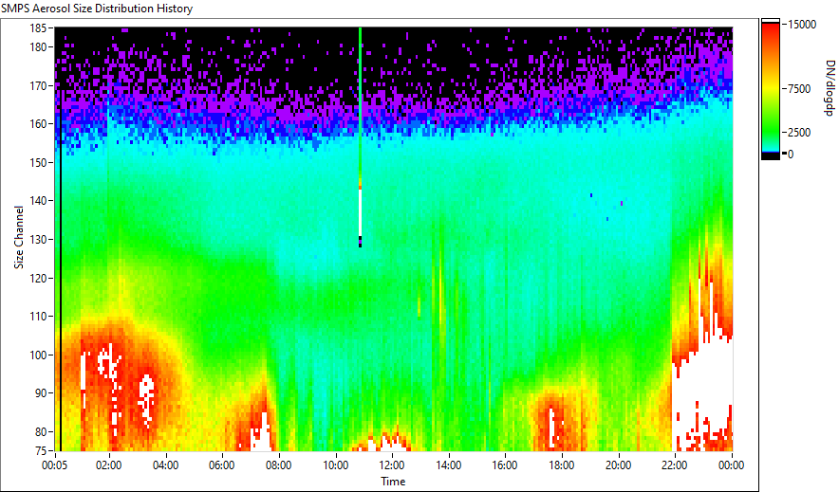Screen dimensions: 839x492
Task: Click the 00:05 time axis label
Action: 55,465
